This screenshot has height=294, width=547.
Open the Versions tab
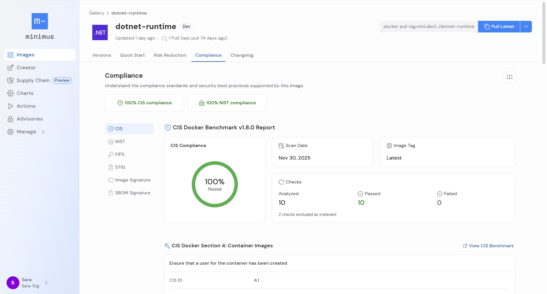coord(101,55)
